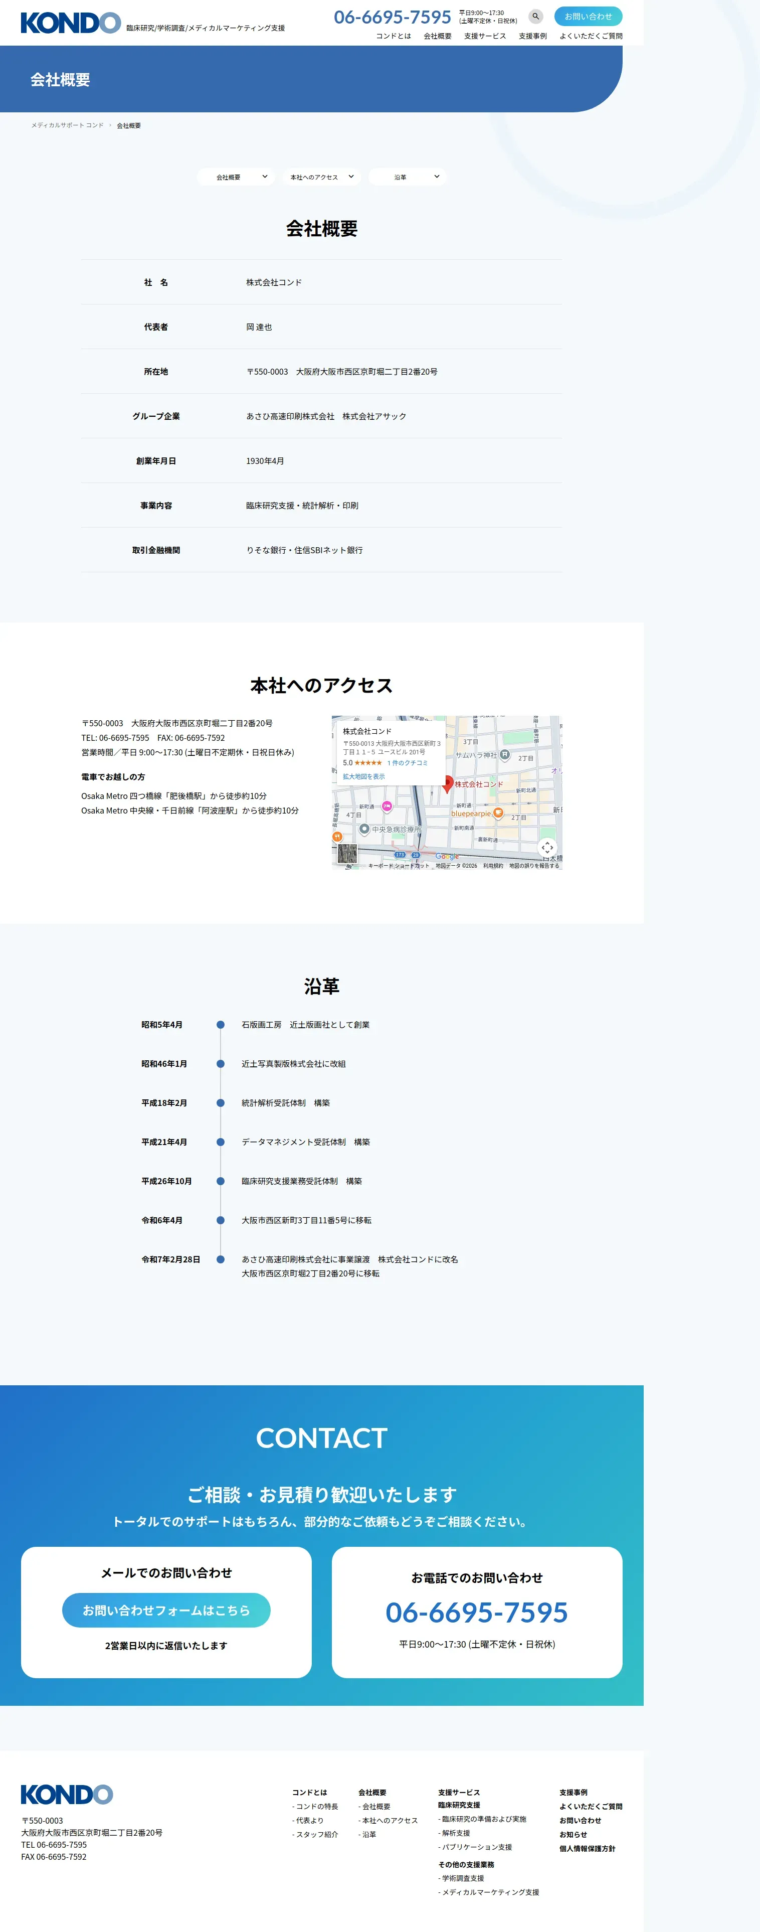
Task: Click the 令和7年2月28日 timeline entry
Action: click(x=171, y=1260)
